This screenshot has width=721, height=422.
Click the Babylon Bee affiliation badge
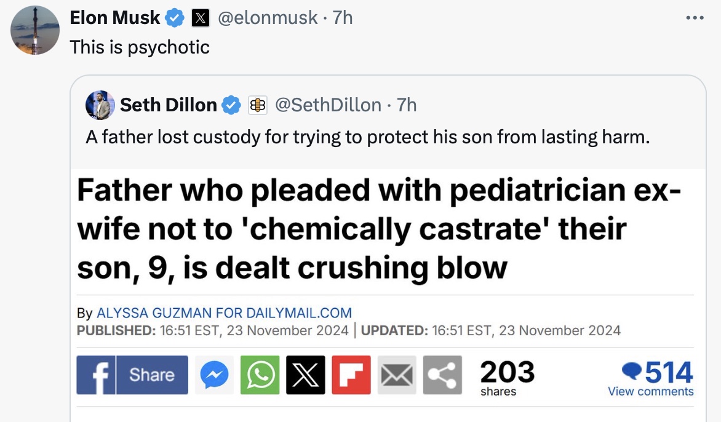pos(257,105)
